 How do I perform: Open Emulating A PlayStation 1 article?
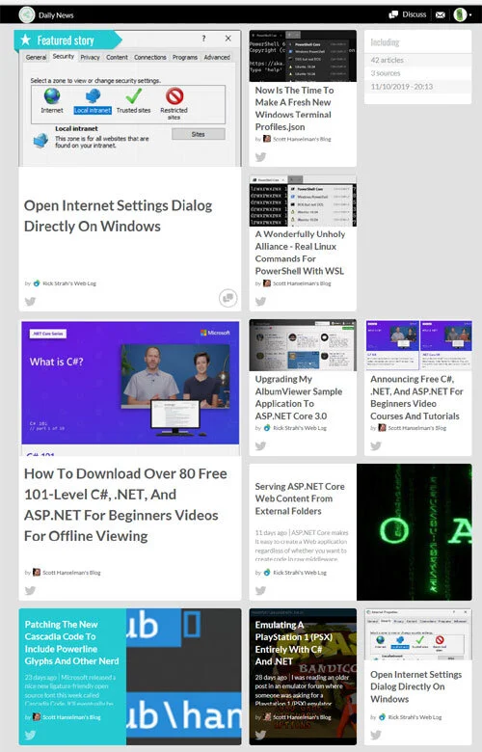tap(293, 643)
